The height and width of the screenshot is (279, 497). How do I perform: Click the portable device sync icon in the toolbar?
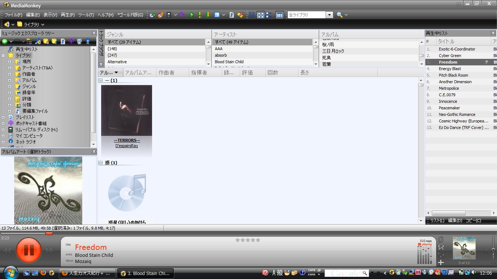(x=169, y=15)
